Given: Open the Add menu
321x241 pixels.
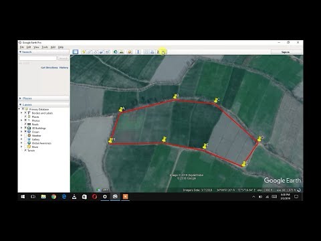Looking at the screenshot, I should (x=53, y=47).
